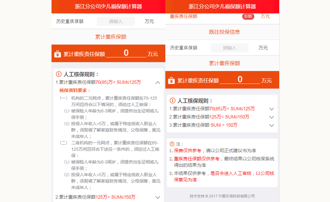
Task: Expand rule 1 70(85)万<SUM≤125万 in right panel
Action: [x=272, y=109]
